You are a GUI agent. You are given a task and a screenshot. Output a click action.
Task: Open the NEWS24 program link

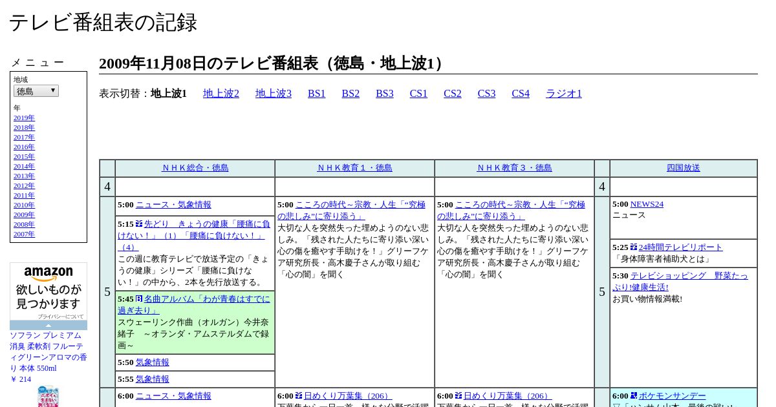click(x=647, y=204)
